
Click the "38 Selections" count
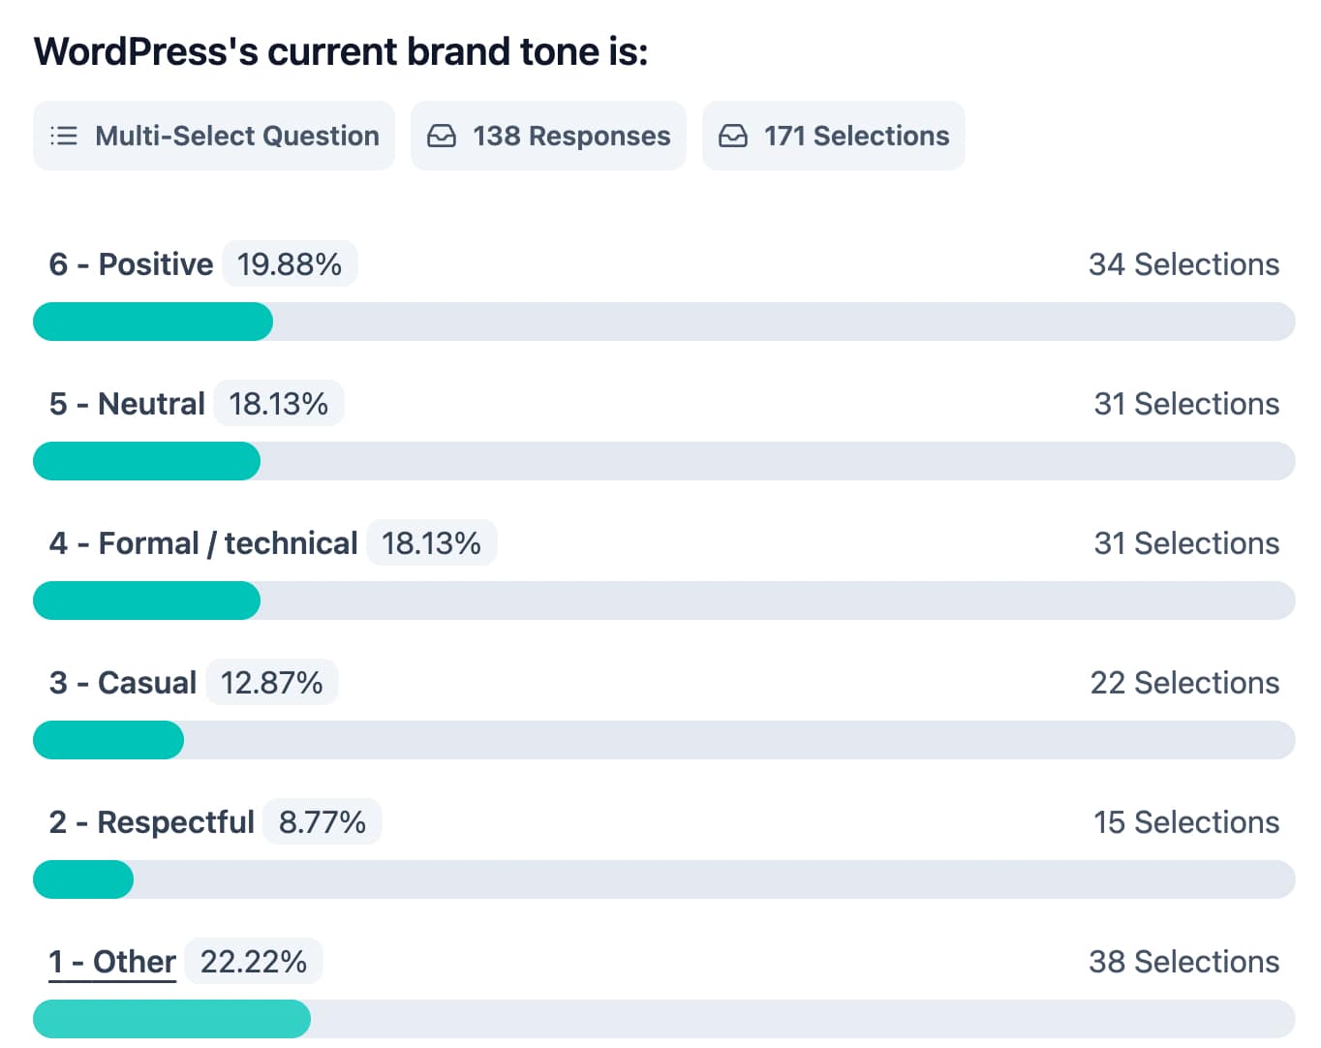click(1183, 962)
